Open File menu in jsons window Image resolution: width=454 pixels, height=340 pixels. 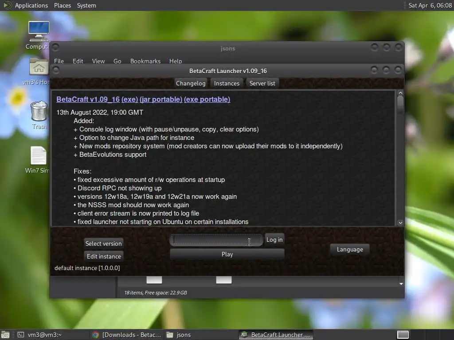(x=59, y=61)
